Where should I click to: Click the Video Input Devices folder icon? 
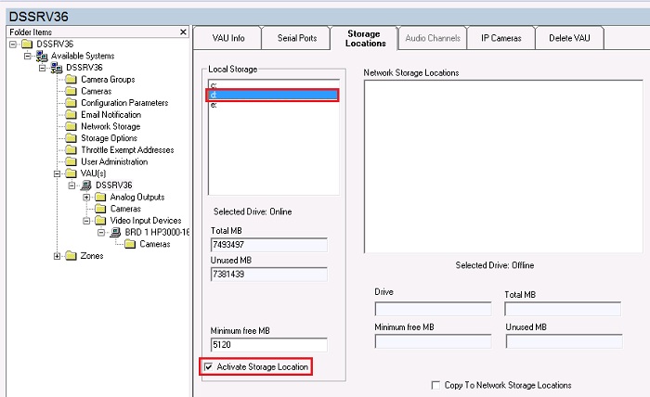[x=100, y=220]
